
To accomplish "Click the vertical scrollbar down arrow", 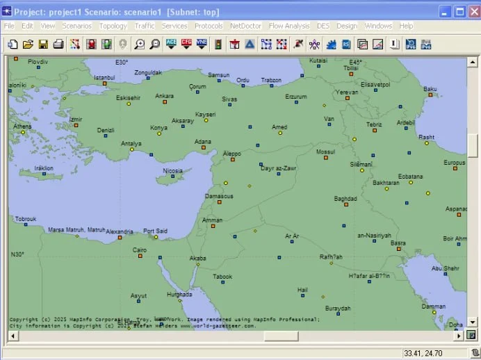I will pyautogui.click(x=473, y=322).
